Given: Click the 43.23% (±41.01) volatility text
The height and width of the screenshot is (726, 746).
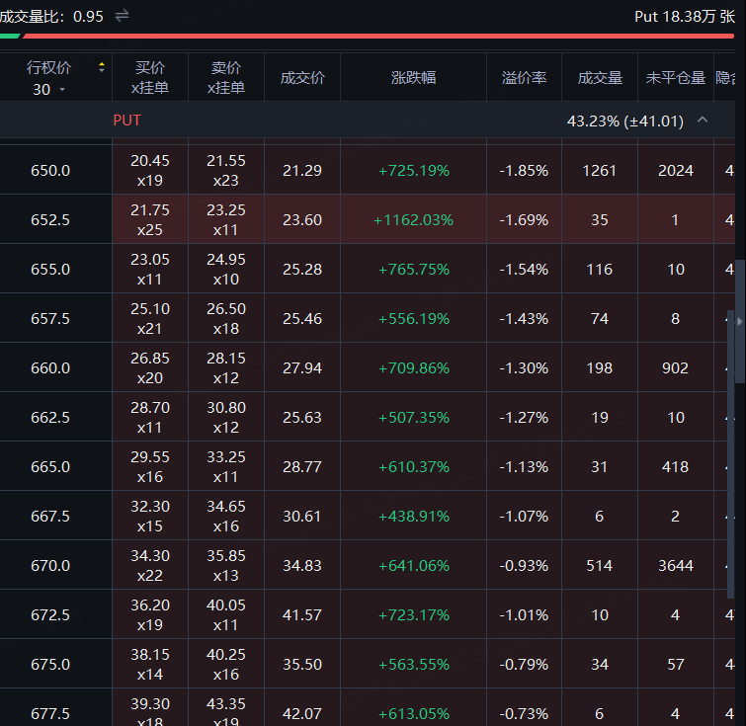Looking at the screenshot, I should click(x=625, y=121).
